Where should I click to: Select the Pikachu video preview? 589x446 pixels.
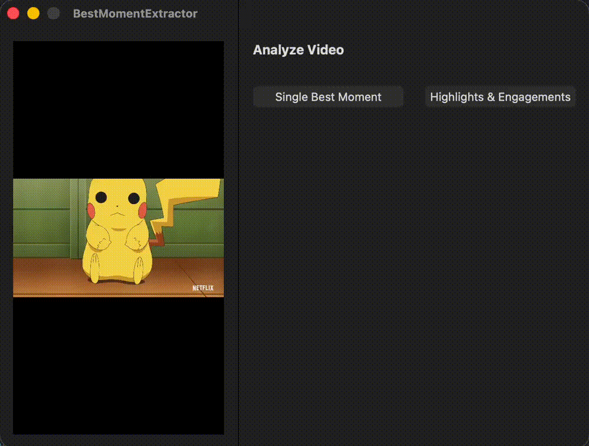[x=118, y=238]
